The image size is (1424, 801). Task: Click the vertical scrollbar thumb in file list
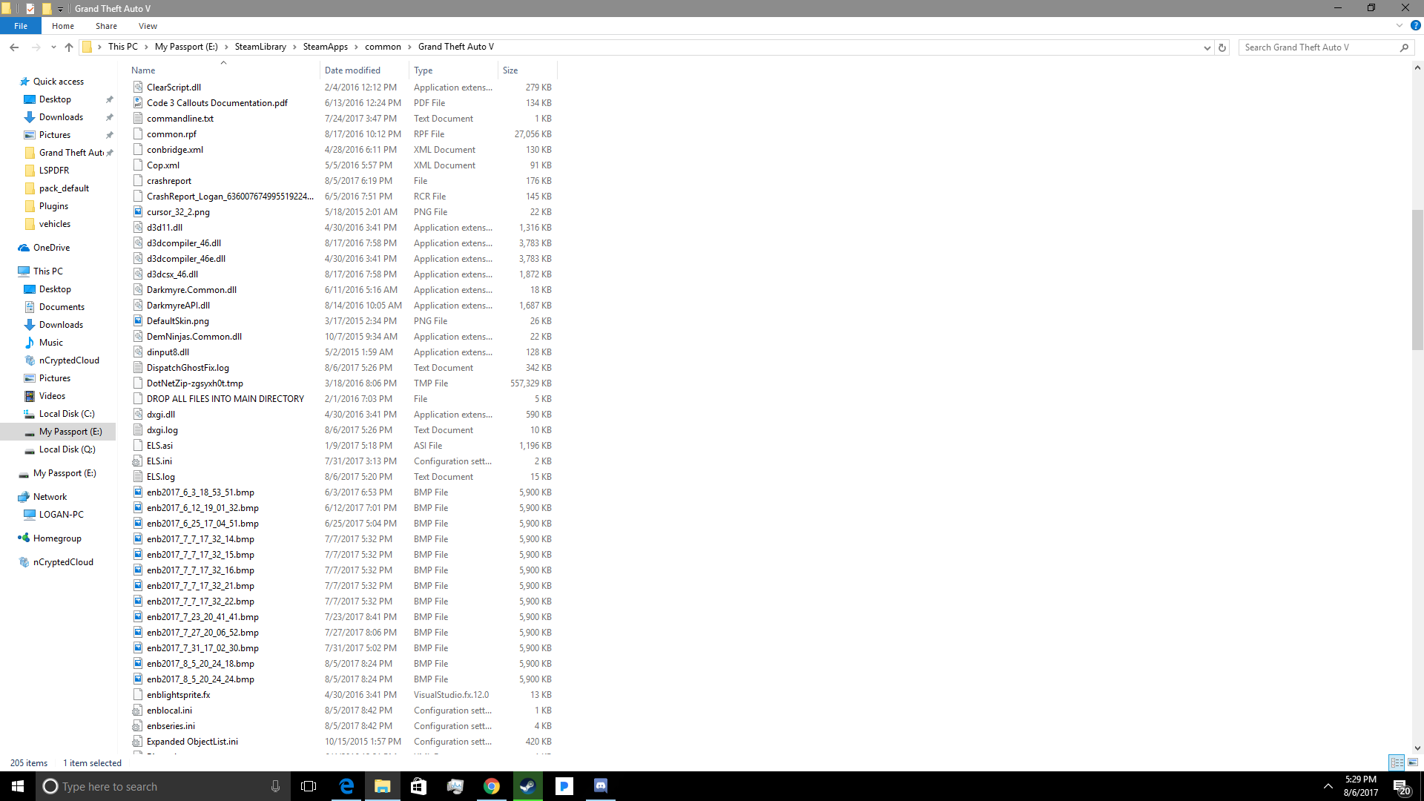[1417, 280]
